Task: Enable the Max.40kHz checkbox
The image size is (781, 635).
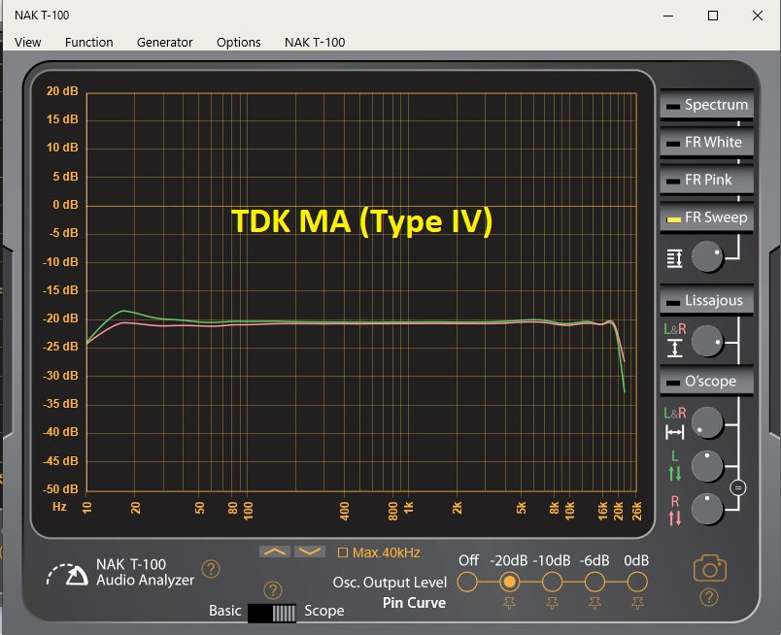Action: click(x=342, y=552)
